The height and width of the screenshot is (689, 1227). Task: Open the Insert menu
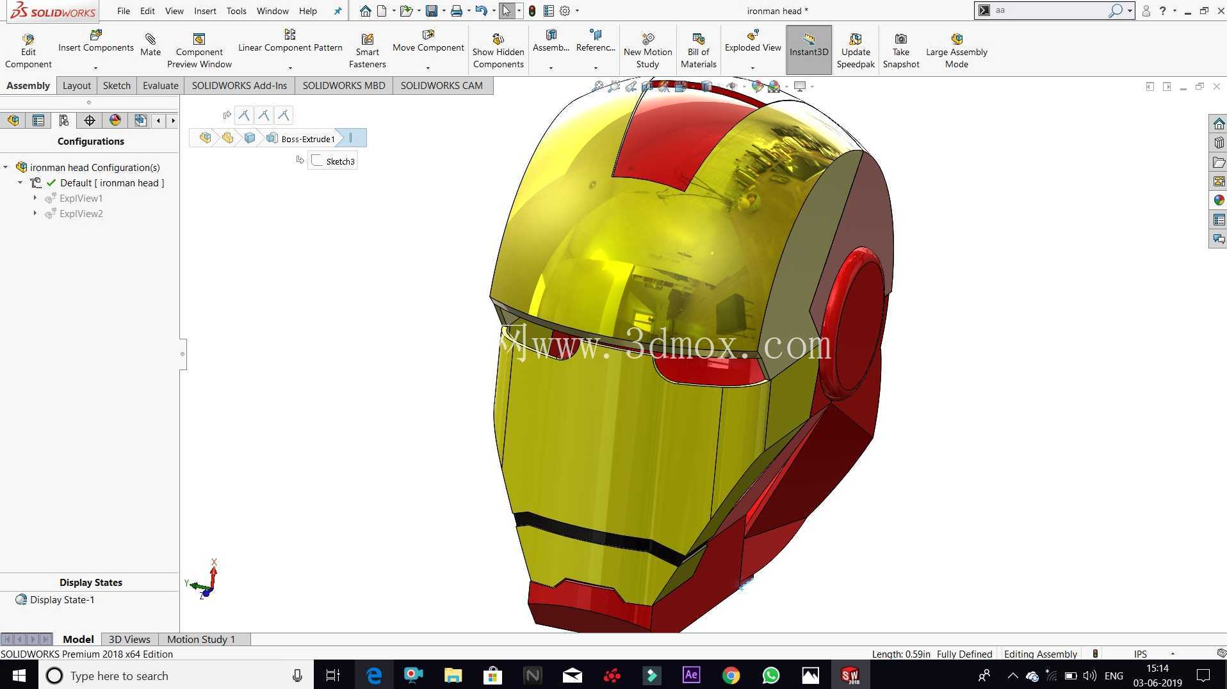pyautogui.click(x=205, y=11)
